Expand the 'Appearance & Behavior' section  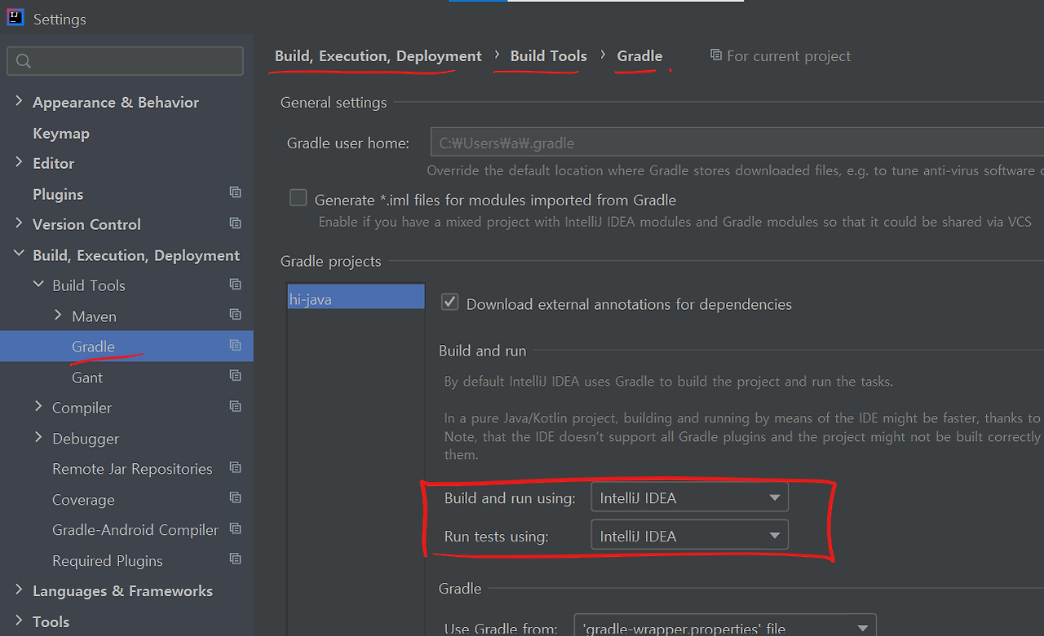tap(19, 101)
